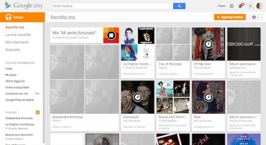Open Google Play consiglia playlist
This screenshot has width=266, height=145.
(x=19, y=100)
